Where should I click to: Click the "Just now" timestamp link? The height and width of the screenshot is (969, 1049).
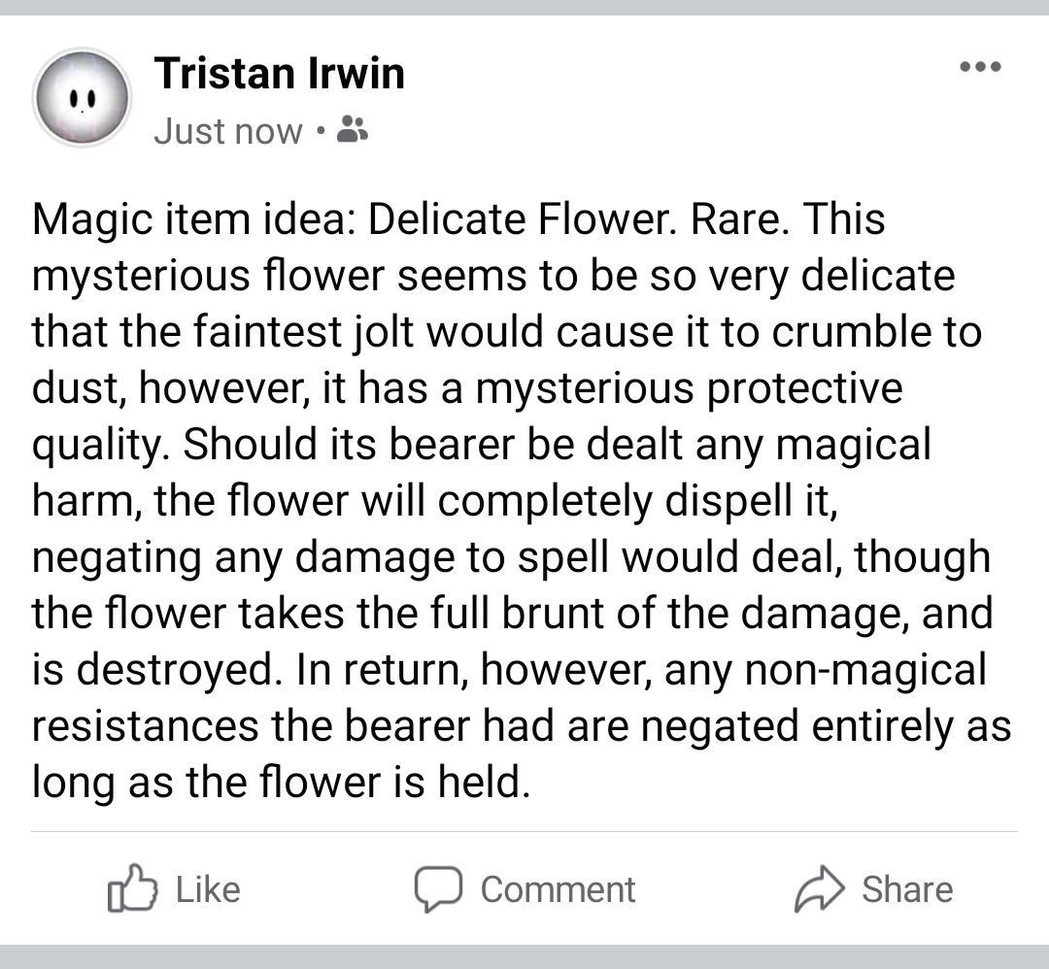tap(227, 130)
